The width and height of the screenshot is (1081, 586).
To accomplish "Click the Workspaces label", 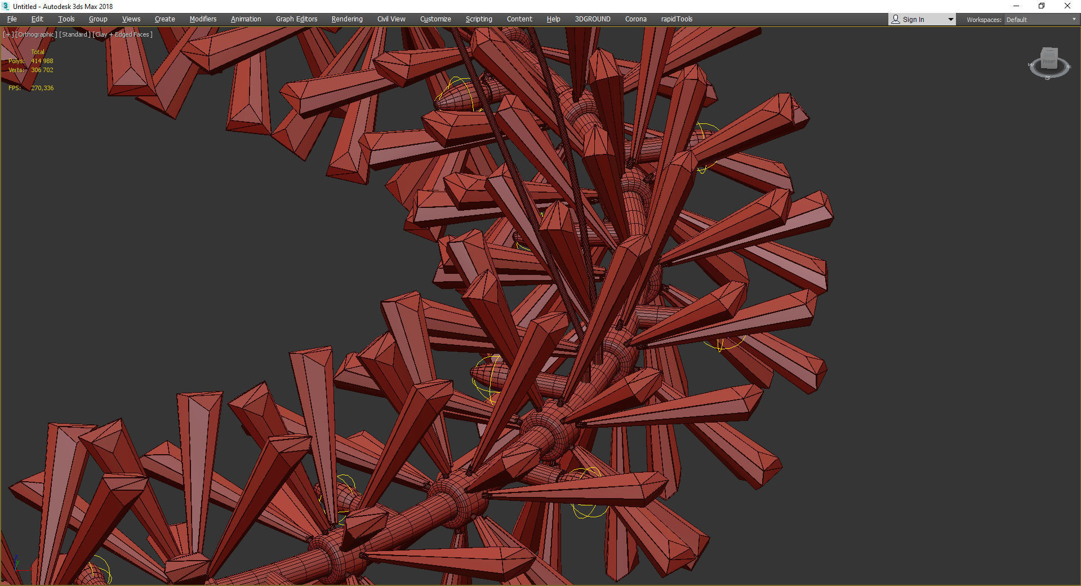I will point(984,20).
